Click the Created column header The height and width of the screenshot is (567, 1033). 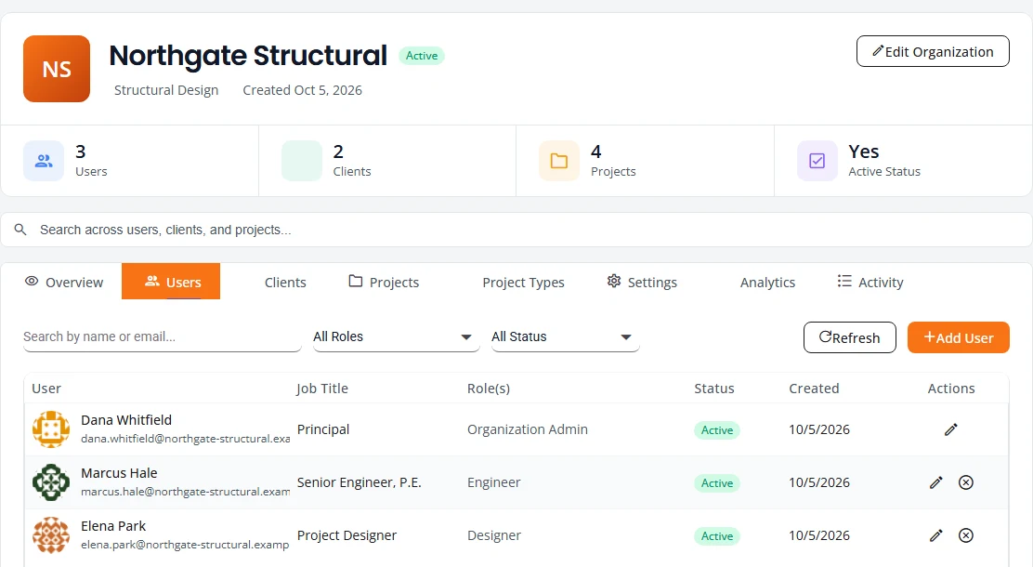[x=815, y=389]
